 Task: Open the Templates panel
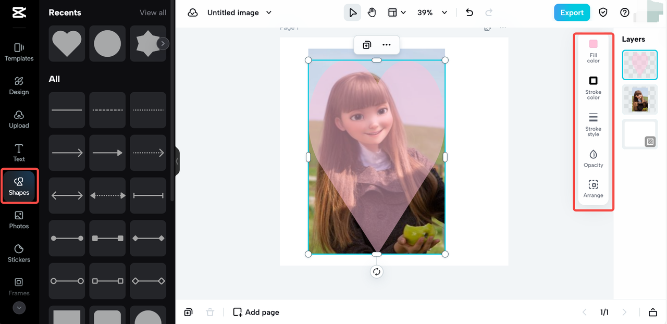pos(19,52)
